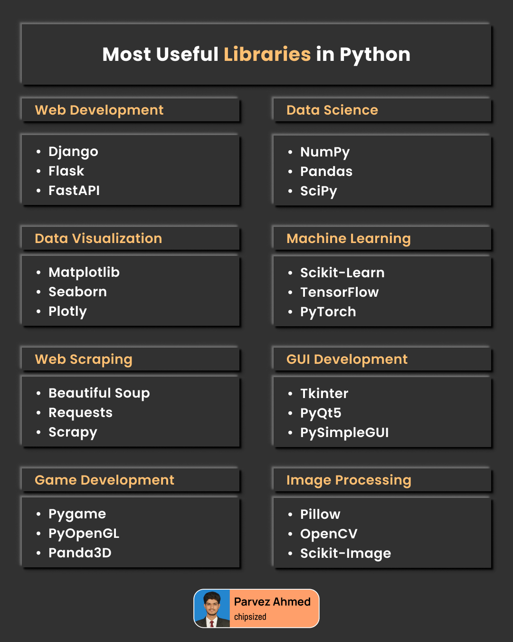
Task: Click the Parvez Ahmed name label
Action: pos(272,602)
